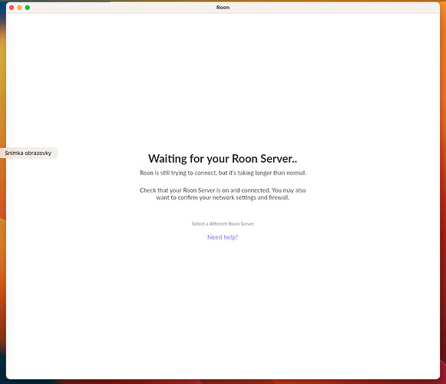
Task: Click the desktop wallpaper strip below the Roon window
Action: 223,382
